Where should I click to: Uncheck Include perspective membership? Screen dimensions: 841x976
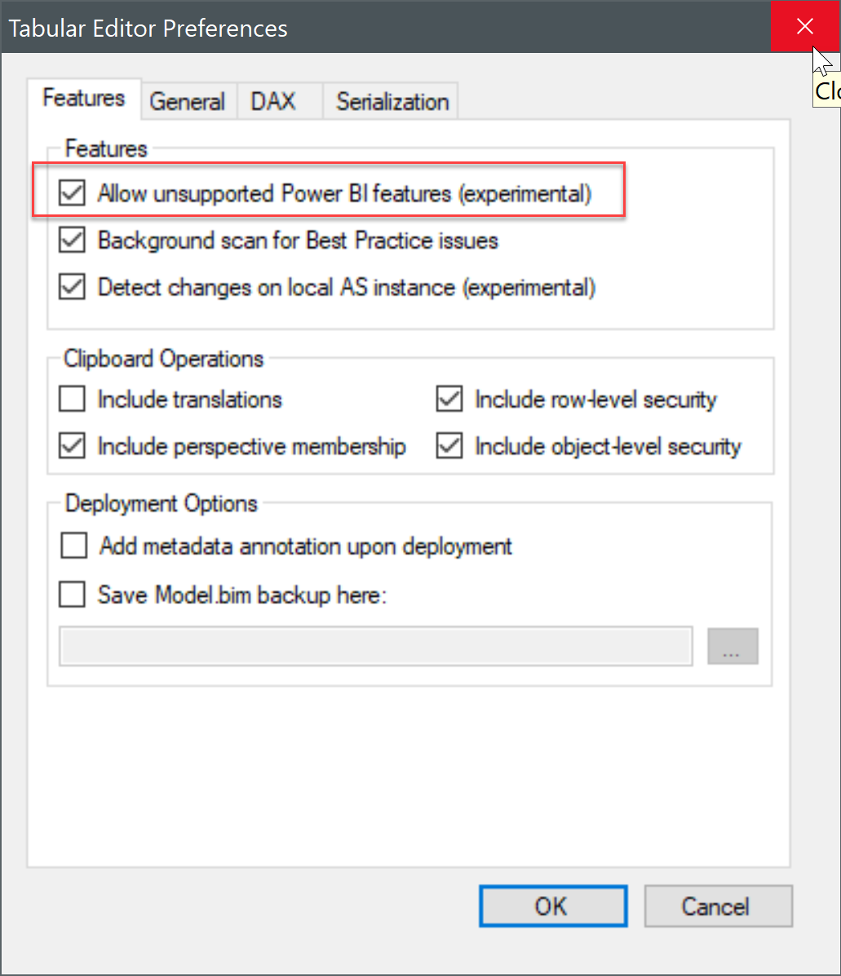73,447
